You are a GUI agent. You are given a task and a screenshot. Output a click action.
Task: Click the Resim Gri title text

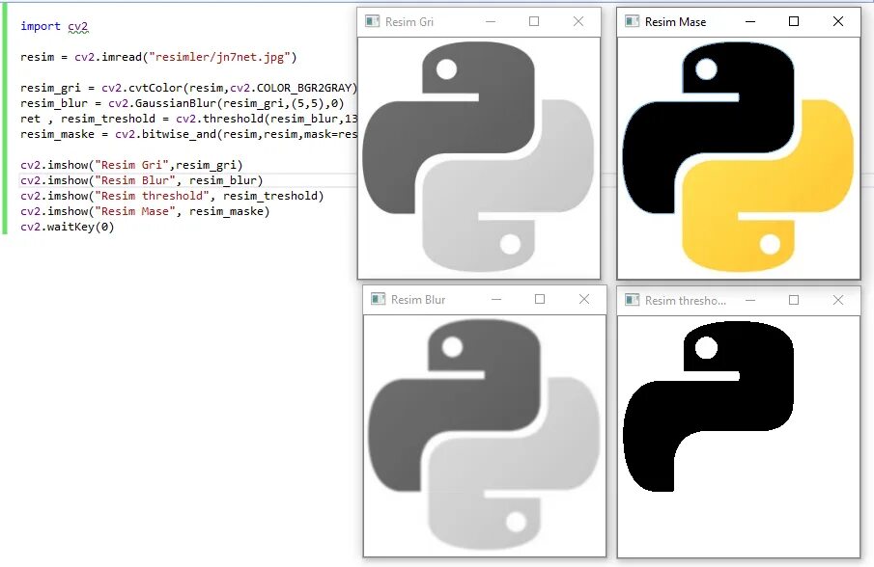[x=409, y=22]
